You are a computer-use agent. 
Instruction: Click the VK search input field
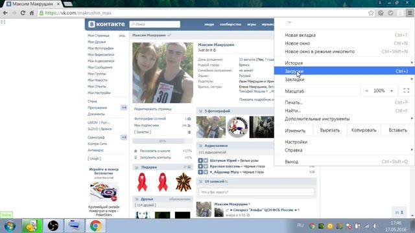(155, 24)
